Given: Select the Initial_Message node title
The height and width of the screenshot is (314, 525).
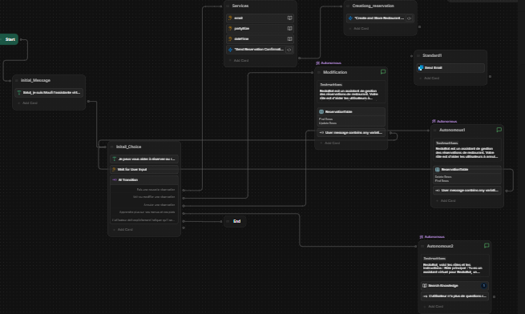Looking at the screenshot, I should tap(35, 80).
